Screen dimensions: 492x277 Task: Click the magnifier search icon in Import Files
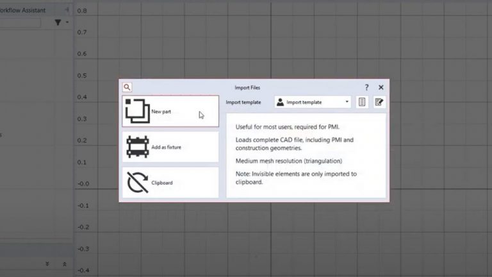127,87
